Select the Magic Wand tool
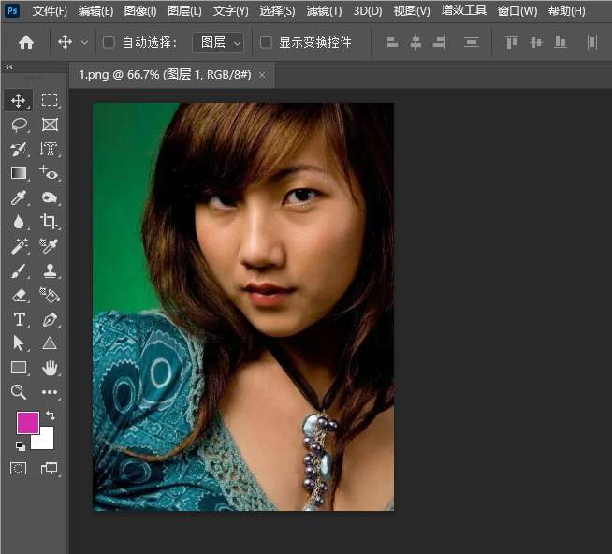Viewport: 612px width, 554px height. click(19, 246)
